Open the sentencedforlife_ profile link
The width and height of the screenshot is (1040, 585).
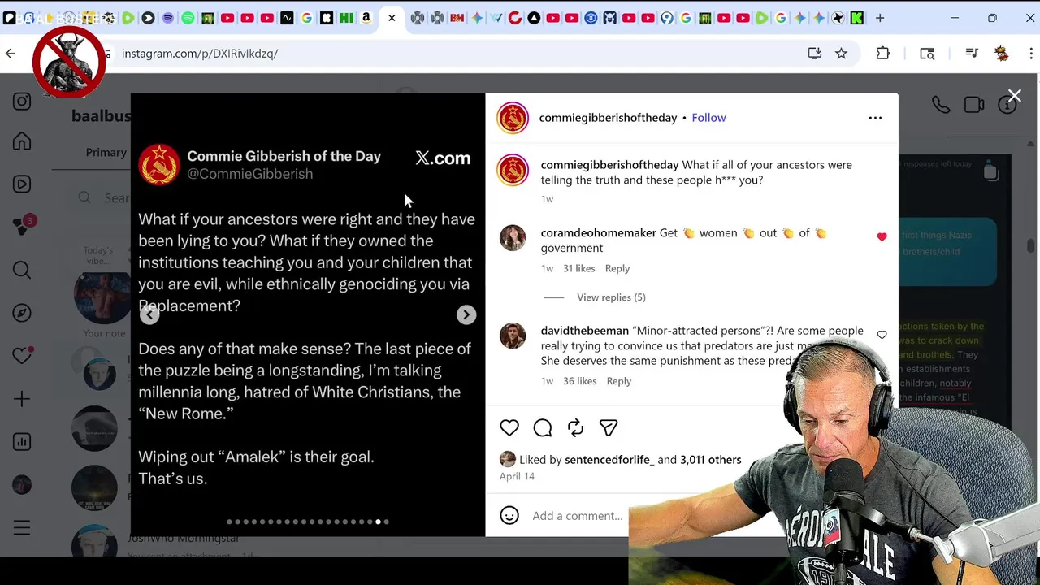click(609, 460)
